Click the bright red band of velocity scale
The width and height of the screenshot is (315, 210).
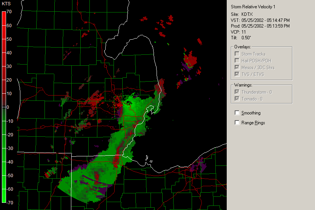4,19
